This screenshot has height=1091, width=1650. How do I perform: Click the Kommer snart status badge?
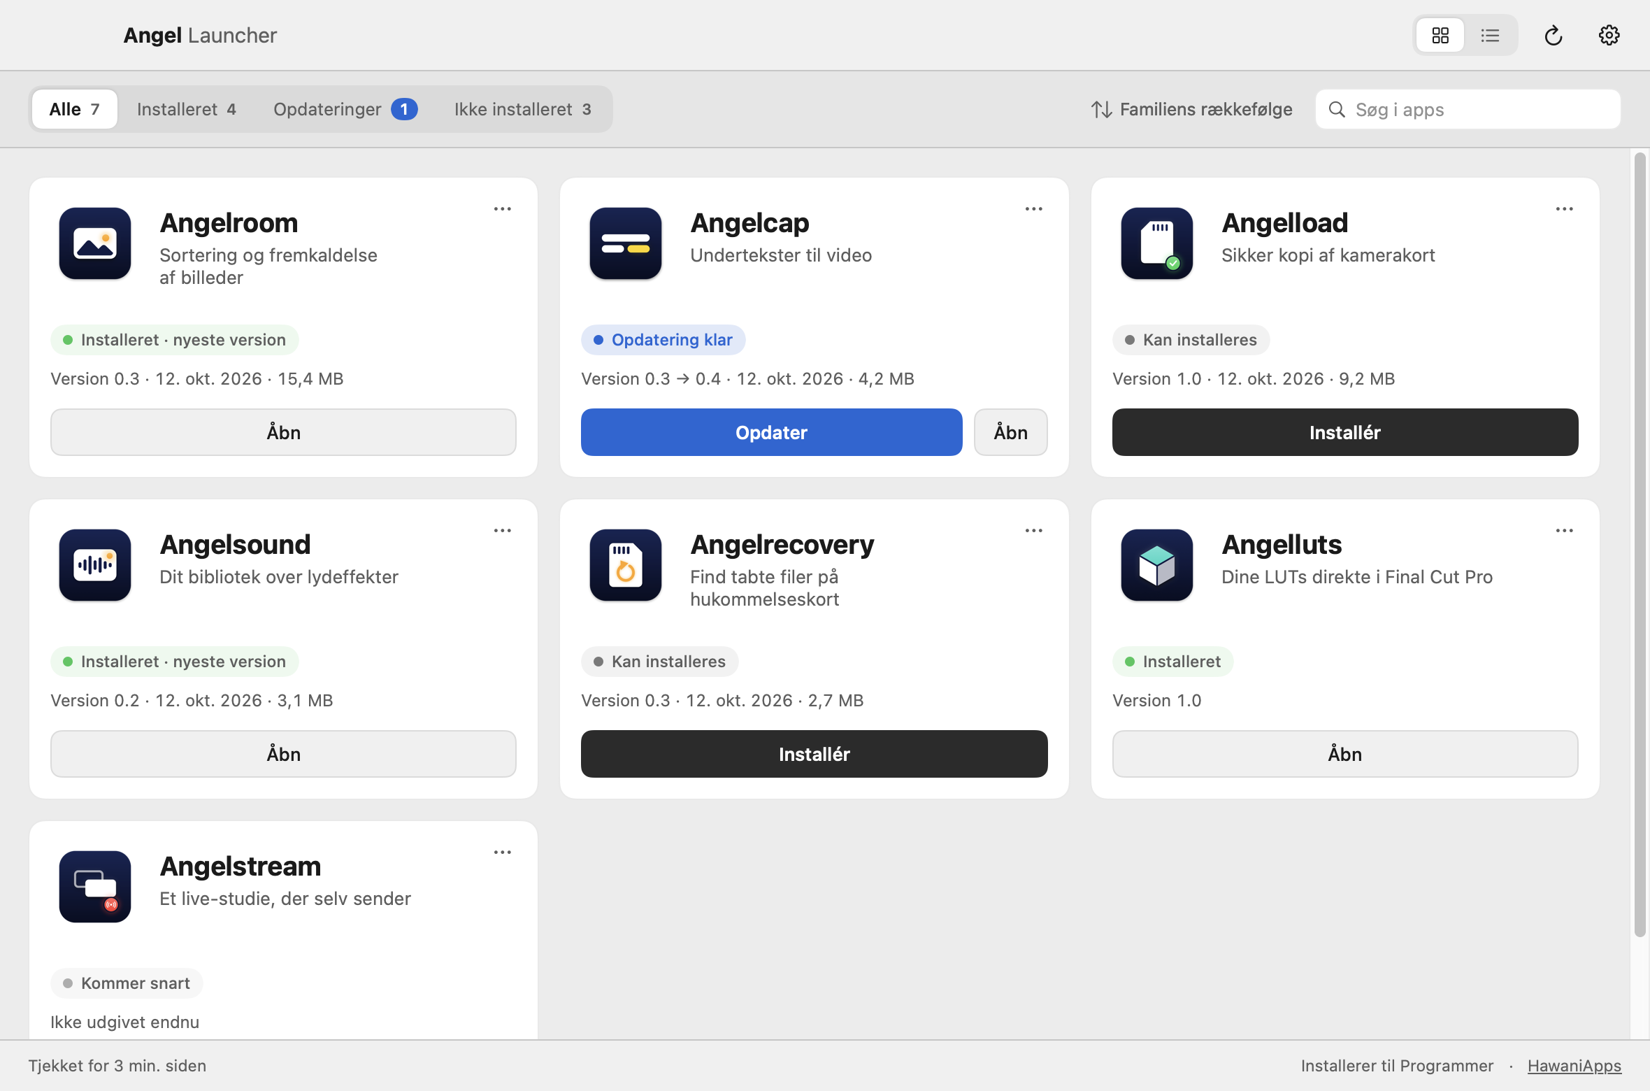[x=127, y=983]
